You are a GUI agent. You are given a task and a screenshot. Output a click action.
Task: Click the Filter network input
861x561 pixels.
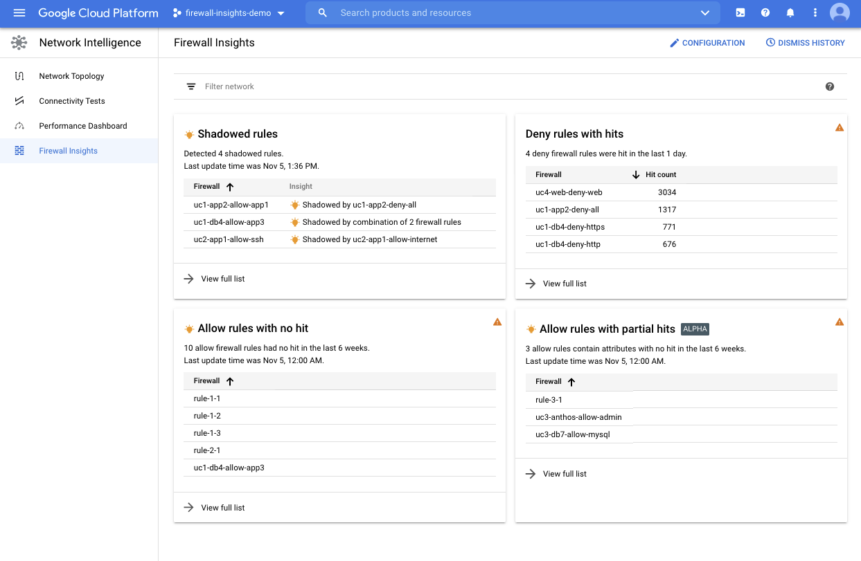pyautogui.click(x=509, y=86)
